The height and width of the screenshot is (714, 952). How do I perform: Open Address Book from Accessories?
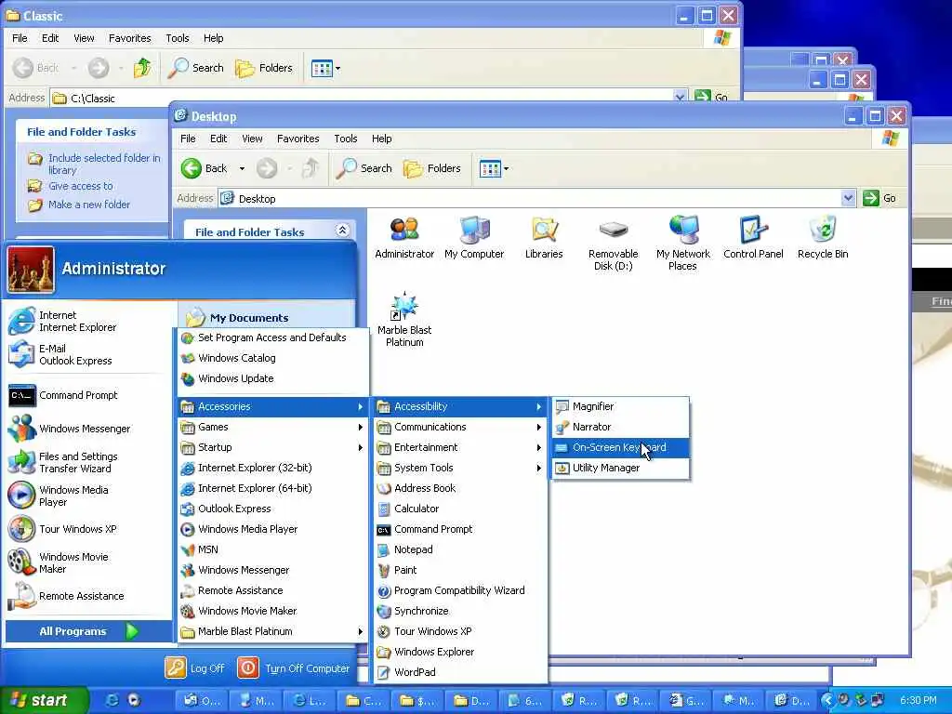(459, 488)
